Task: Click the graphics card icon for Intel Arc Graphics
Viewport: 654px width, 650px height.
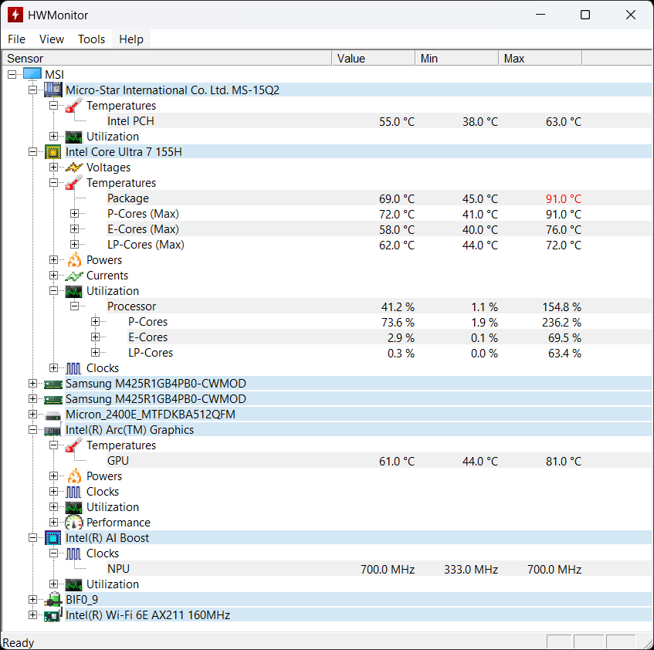Action: (x=53, y=430)
